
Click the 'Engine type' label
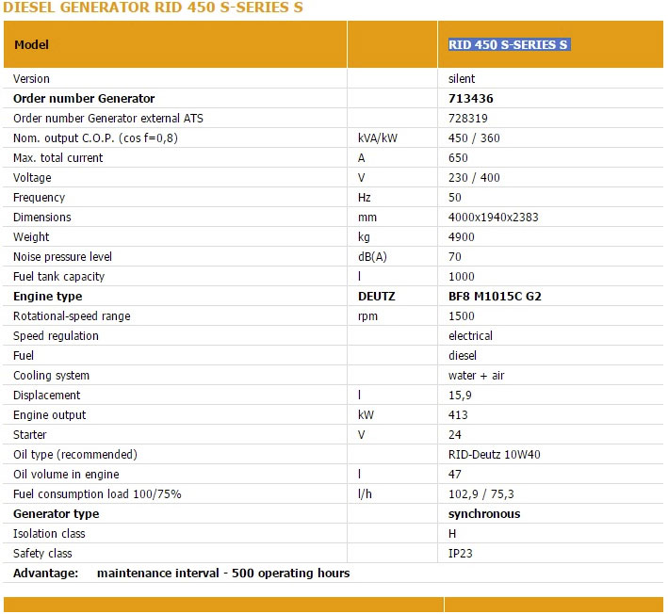tap(48, 297)
